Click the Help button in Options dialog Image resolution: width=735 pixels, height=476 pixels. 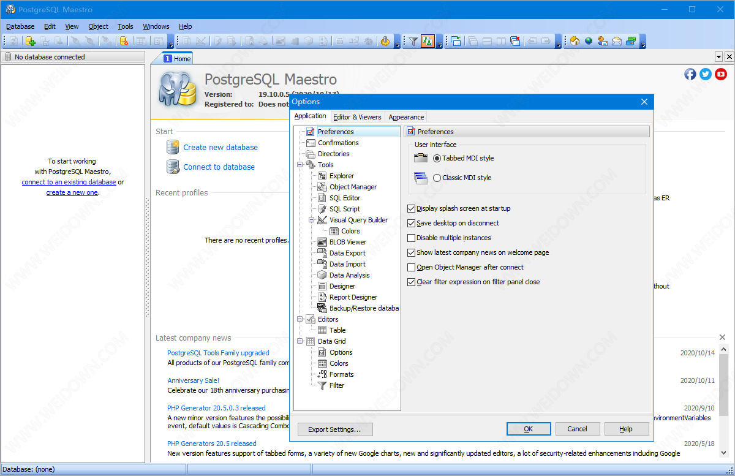click(626, 429)
